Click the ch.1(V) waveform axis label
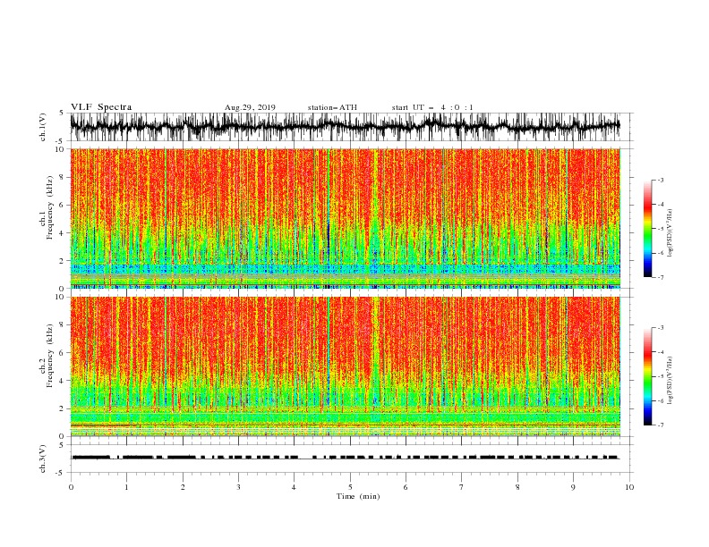 point(43,127)
